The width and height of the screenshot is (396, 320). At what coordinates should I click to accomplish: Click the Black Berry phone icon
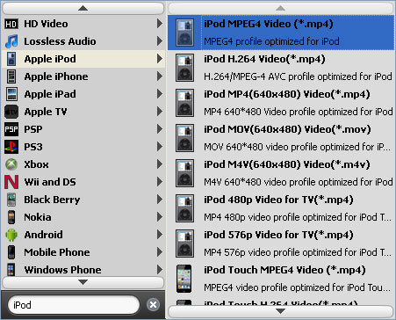click(11, 200)
